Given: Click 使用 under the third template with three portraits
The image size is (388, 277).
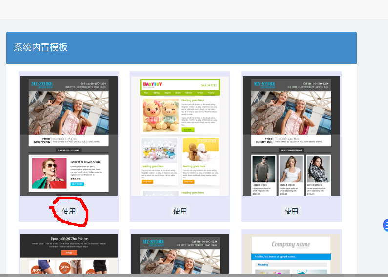Looking at the screenshot, I should click(291, 211).
